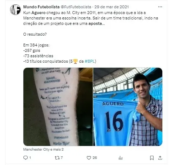Click the 'Manchester City e mais 2' tagged label

tap(43, 150)
